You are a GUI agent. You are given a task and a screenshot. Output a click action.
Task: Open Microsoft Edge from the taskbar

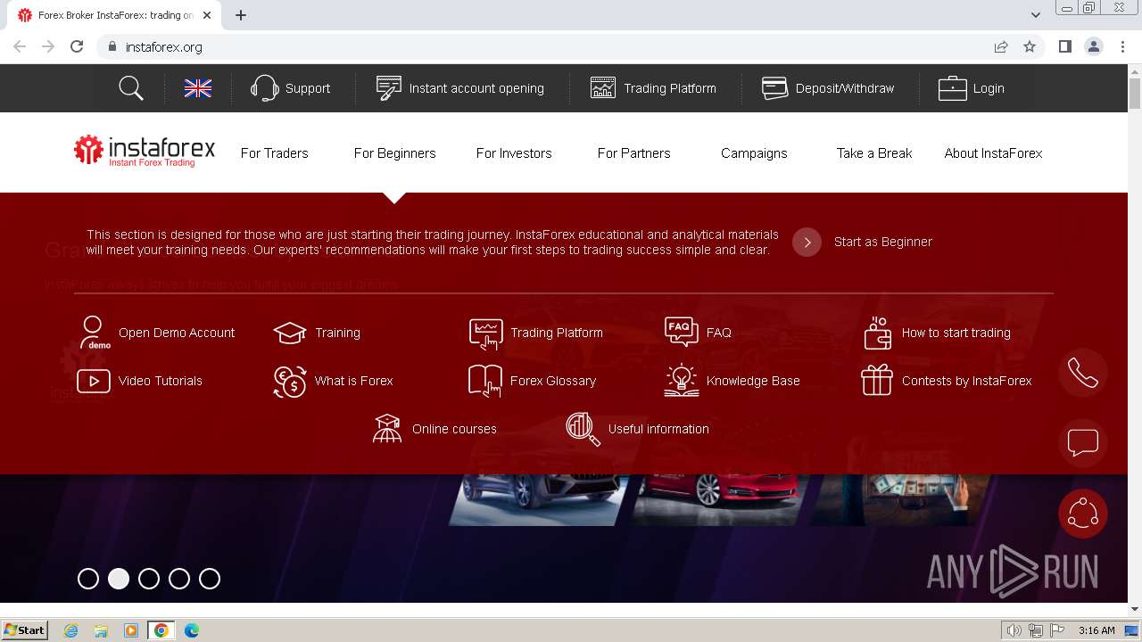[191, 630]
